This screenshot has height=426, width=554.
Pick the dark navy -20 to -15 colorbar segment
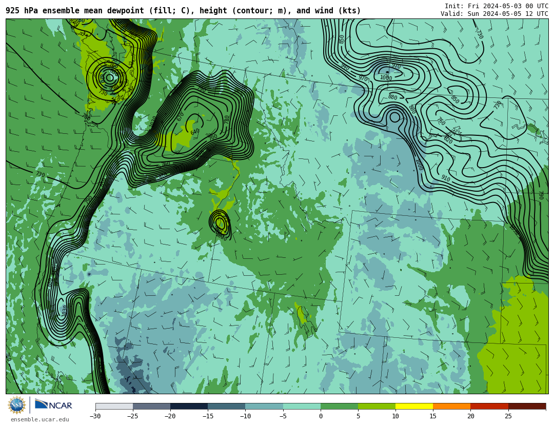point(189,406)
